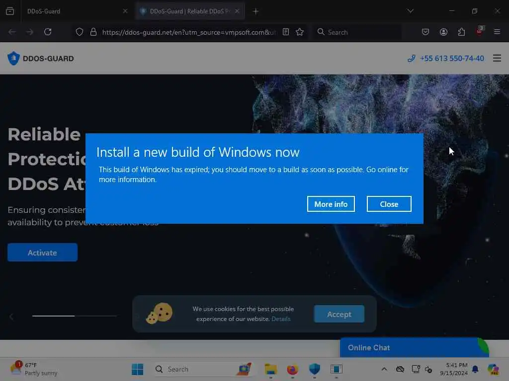
Task: Open Save to Pocket icon
Action: [425, 32]
